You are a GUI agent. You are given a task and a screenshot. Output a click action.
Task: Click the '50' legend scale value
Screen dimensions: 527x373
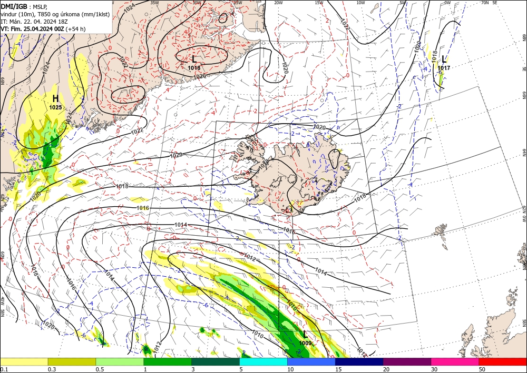click(x=482, y=369)
